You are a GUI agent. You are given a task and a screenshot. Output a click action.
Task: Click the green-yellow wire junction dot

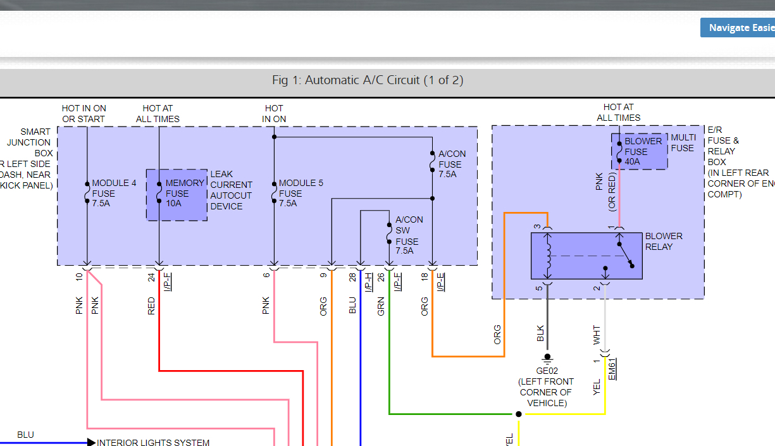point(519,414)
